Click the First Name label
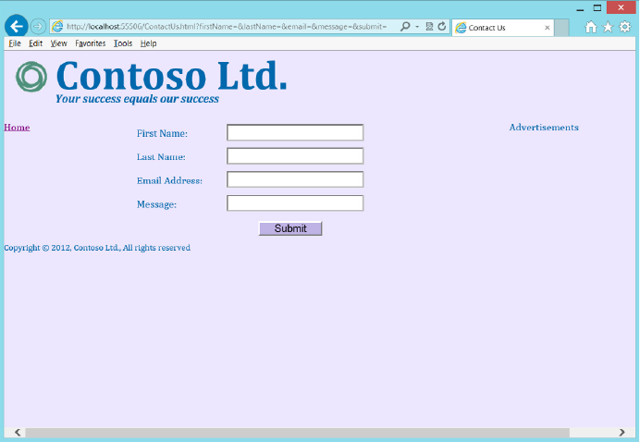 point(162,133)
